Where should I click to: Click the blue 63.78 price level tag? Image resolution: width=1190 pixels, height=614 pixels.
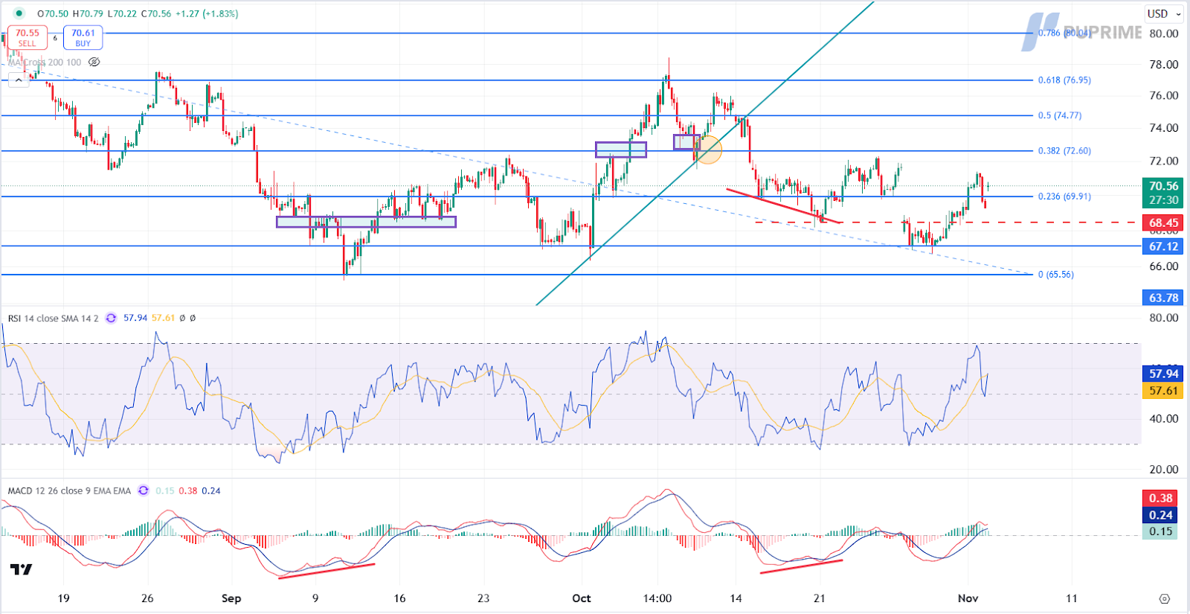pyautogui.click(x=1163, y=298)
